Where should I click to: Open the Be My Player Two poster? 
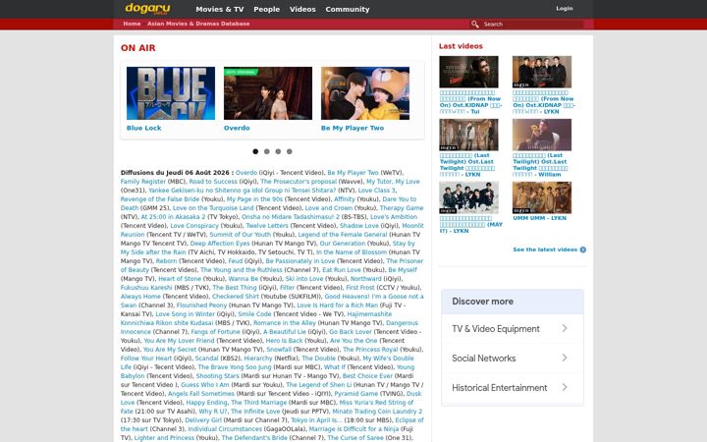click(x=365, y=93)
